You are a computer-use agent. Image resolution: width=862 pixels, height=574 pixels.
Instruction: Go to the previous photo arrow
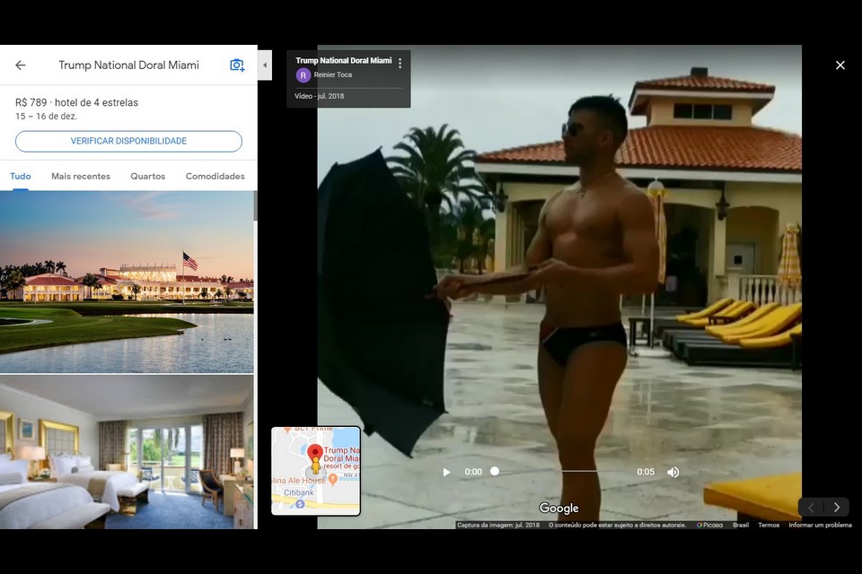tap(811, 507)
